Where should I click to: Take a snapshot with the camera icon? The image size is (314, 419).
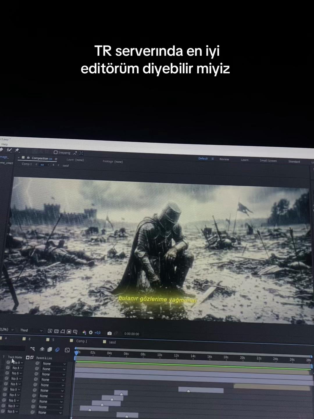[109, 333]
